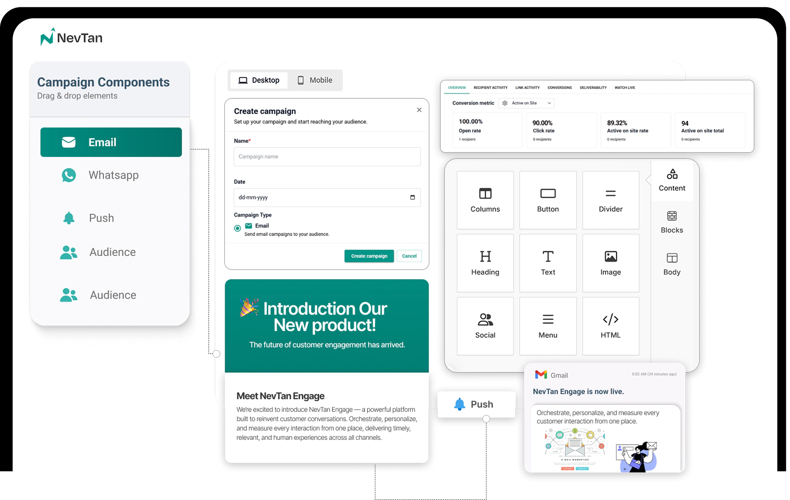Open the Recipient Activity tab
The width and height of the screenshot is (790, 500).
(x=490, y=88)
